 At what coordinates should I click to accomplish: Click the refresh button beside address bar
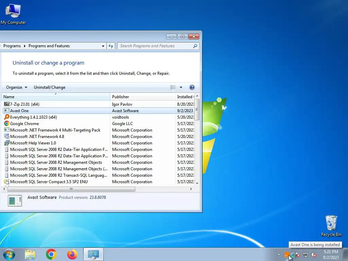(x=111, y=46)
